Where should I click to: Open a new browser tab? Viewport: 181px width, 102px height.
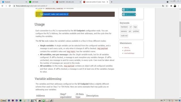point(111,2)
